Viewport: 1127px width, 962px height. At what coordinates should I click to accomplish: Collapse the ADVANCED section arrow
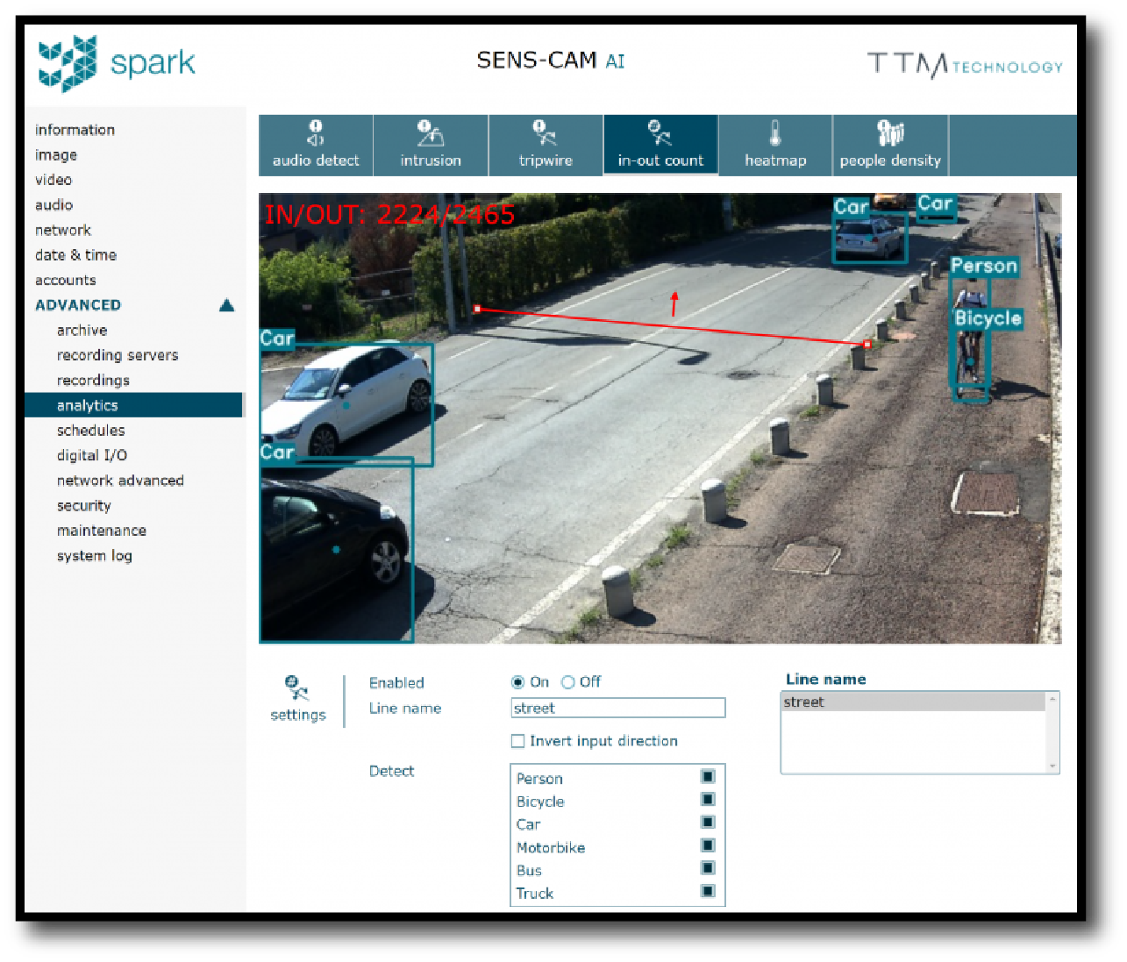point(227,305)
